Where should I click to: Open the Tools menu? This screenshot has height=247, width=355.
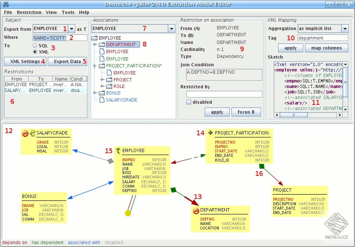(68, 12)
